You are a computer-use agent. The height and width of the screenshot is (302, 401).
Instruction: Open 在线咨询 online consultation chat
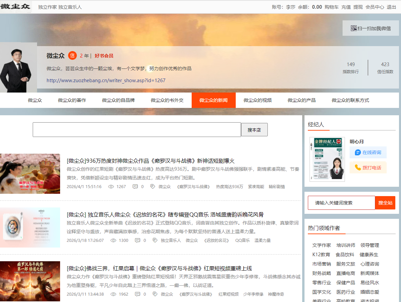368,152
